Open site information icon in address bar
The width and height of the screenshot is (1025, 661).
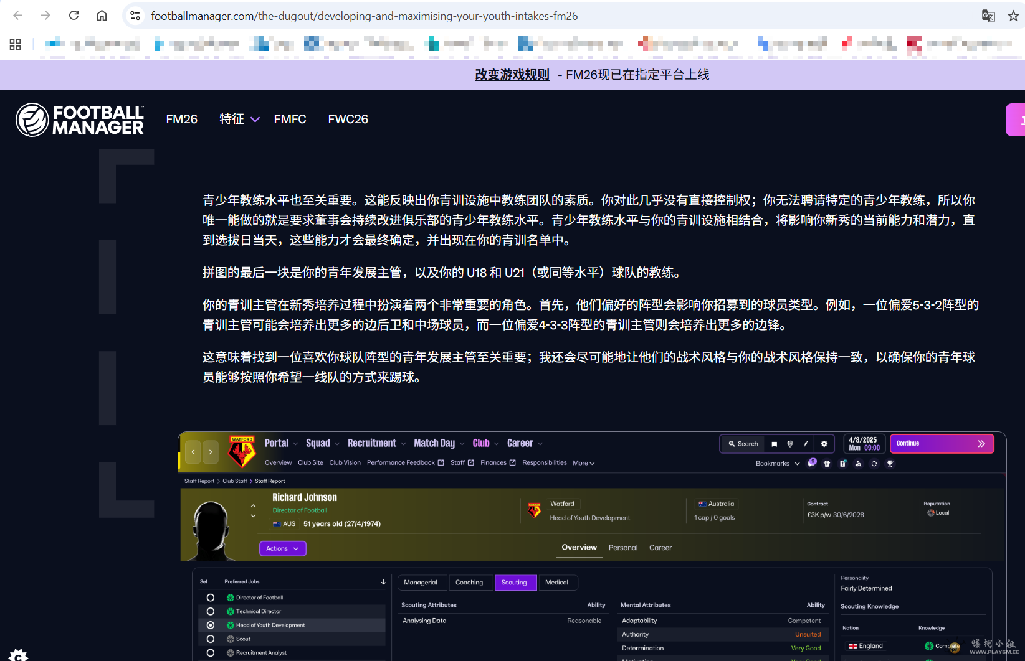(135, 16)
